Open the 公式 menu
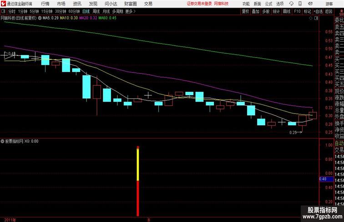The width and height of the screenshot is (344, 222). [x=268, y=4]
